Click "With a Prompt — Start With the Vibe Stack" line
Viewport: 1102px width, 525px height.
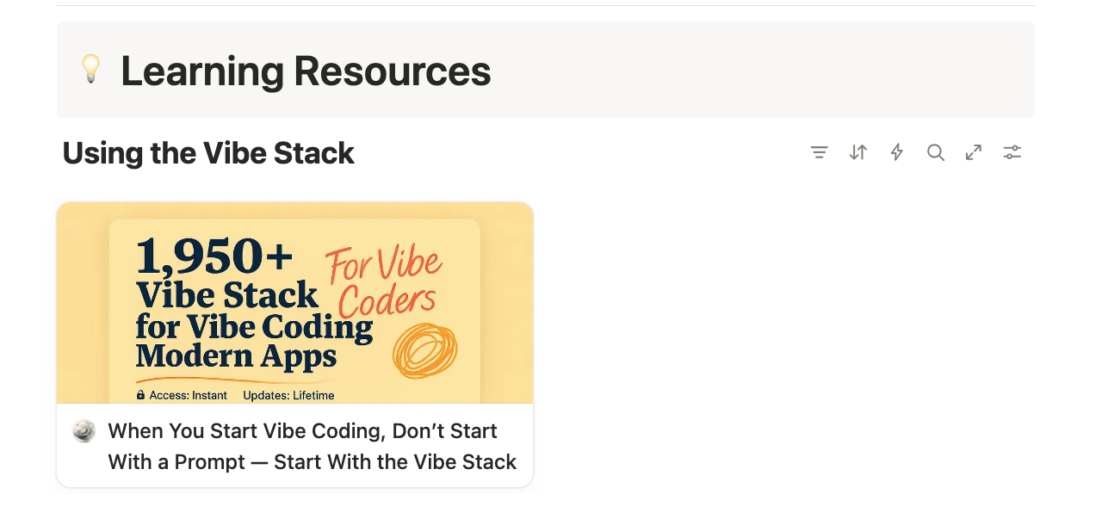312,462
